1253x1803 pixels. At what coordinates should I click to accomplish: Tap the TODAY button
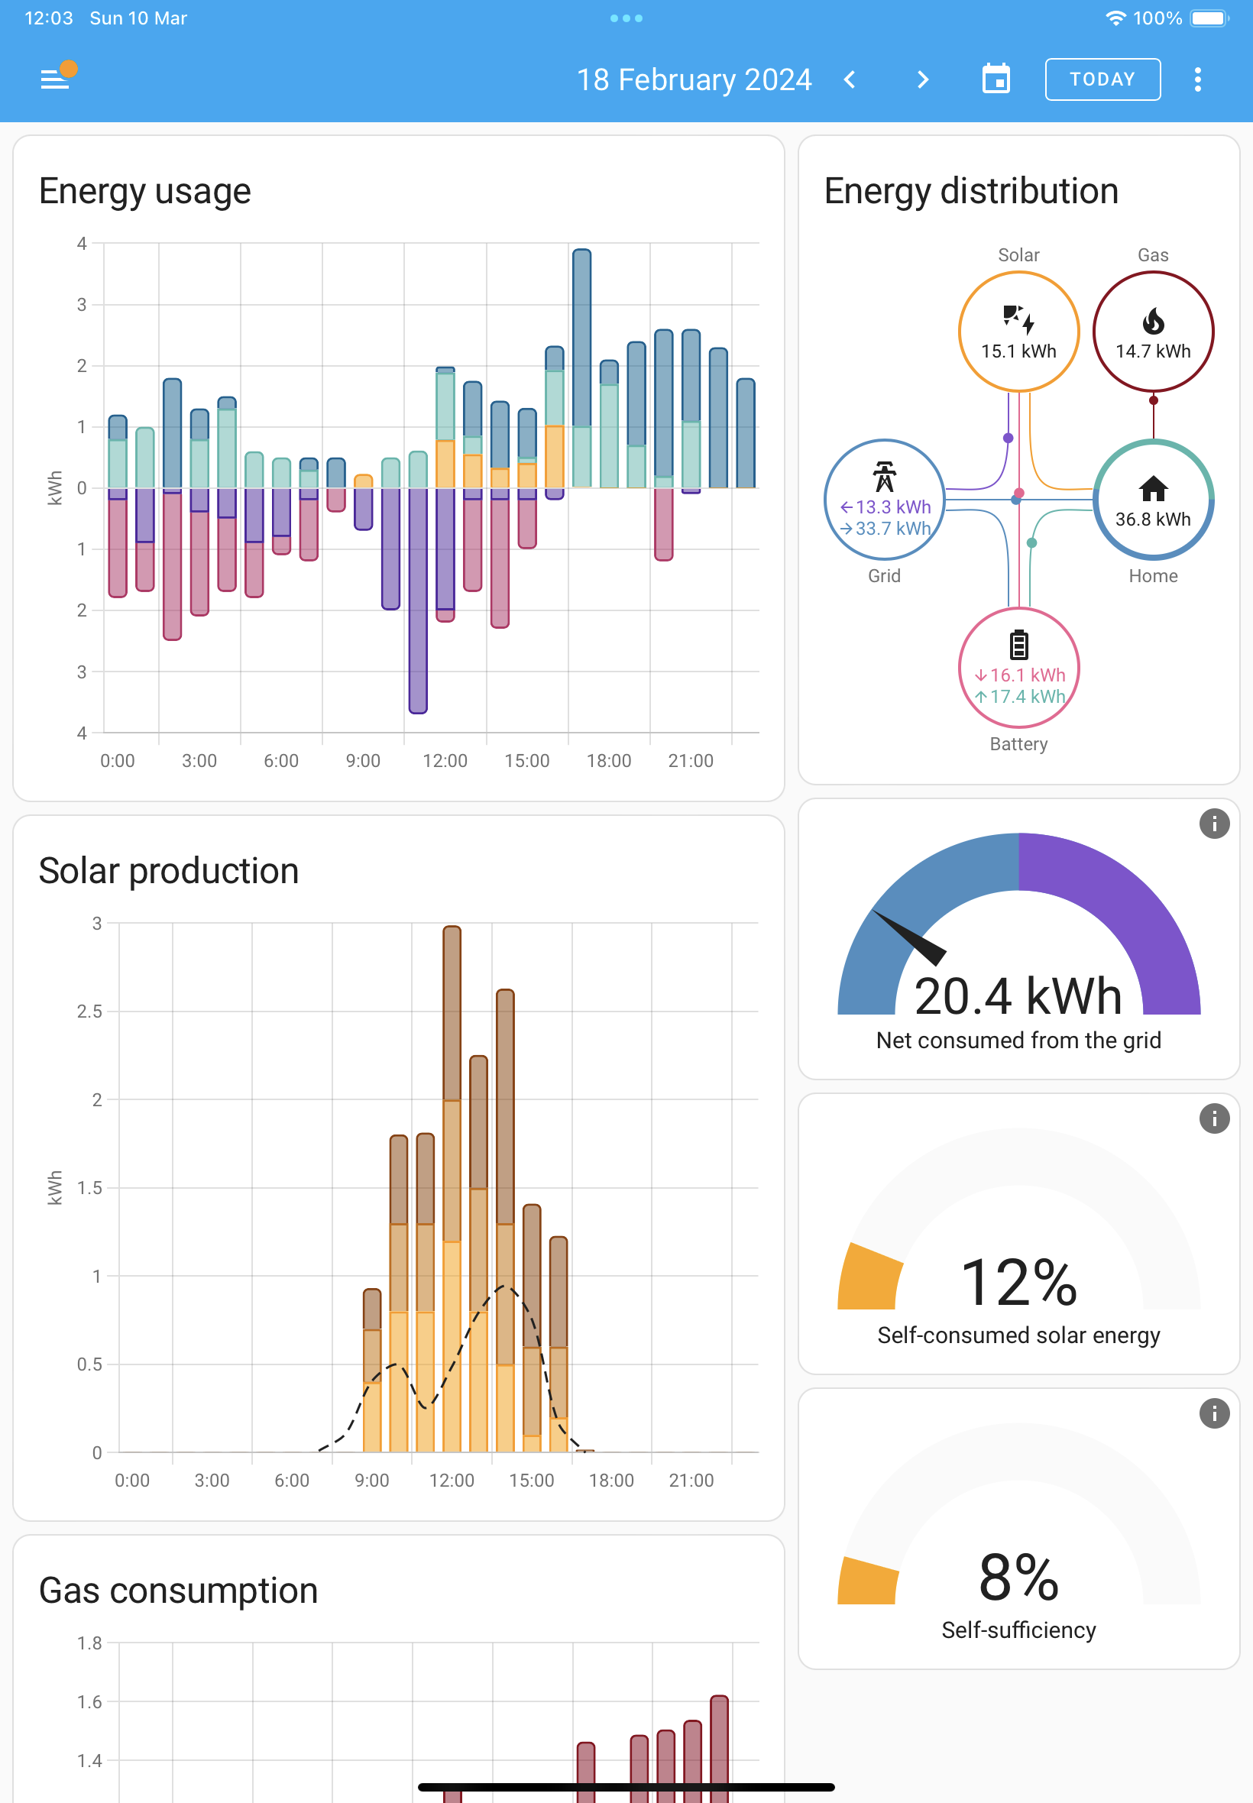coord(1102,79)
